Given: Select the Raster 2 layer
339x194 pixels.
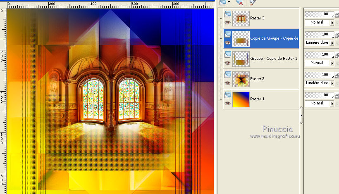Looking at the screenshot, I should 257,79.
